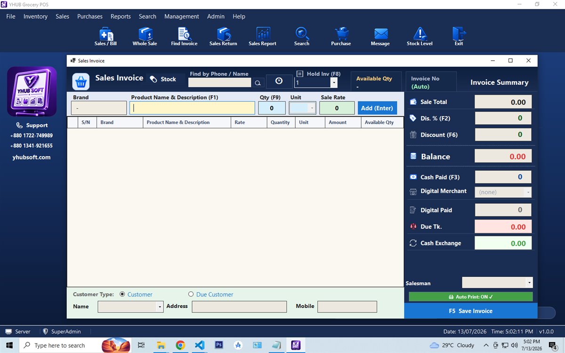The width and height of the screenshot is (565, 353).
Task: Click the Exit door toolbar icon
Action: [x=459, y=37]
